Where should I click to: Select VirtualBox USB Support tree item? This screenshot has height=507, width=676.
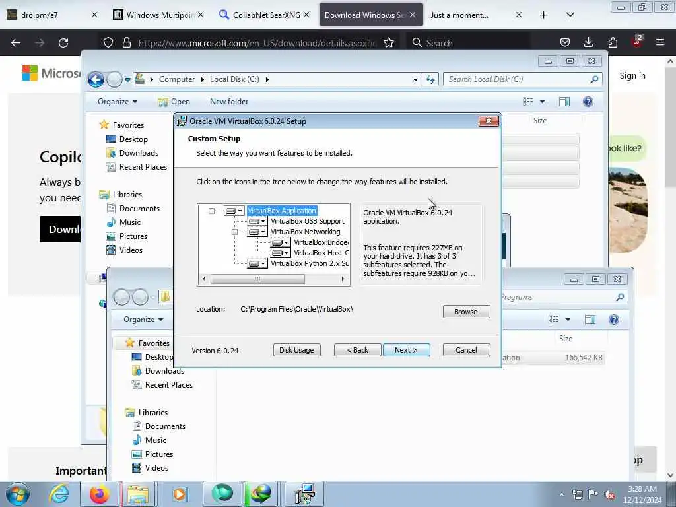(308, 221)
